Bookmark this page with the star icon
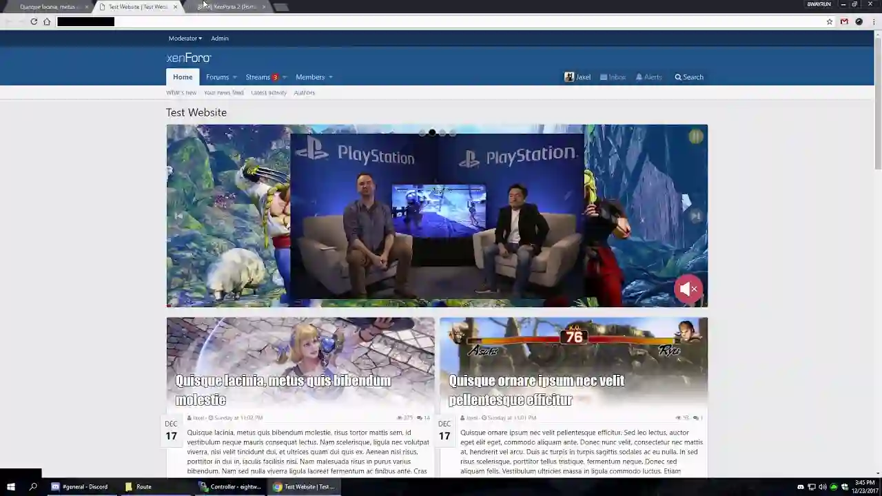Image resolution: width=882 pixels, height=496 pixels. pyautogui.click(x=830, y=21)
